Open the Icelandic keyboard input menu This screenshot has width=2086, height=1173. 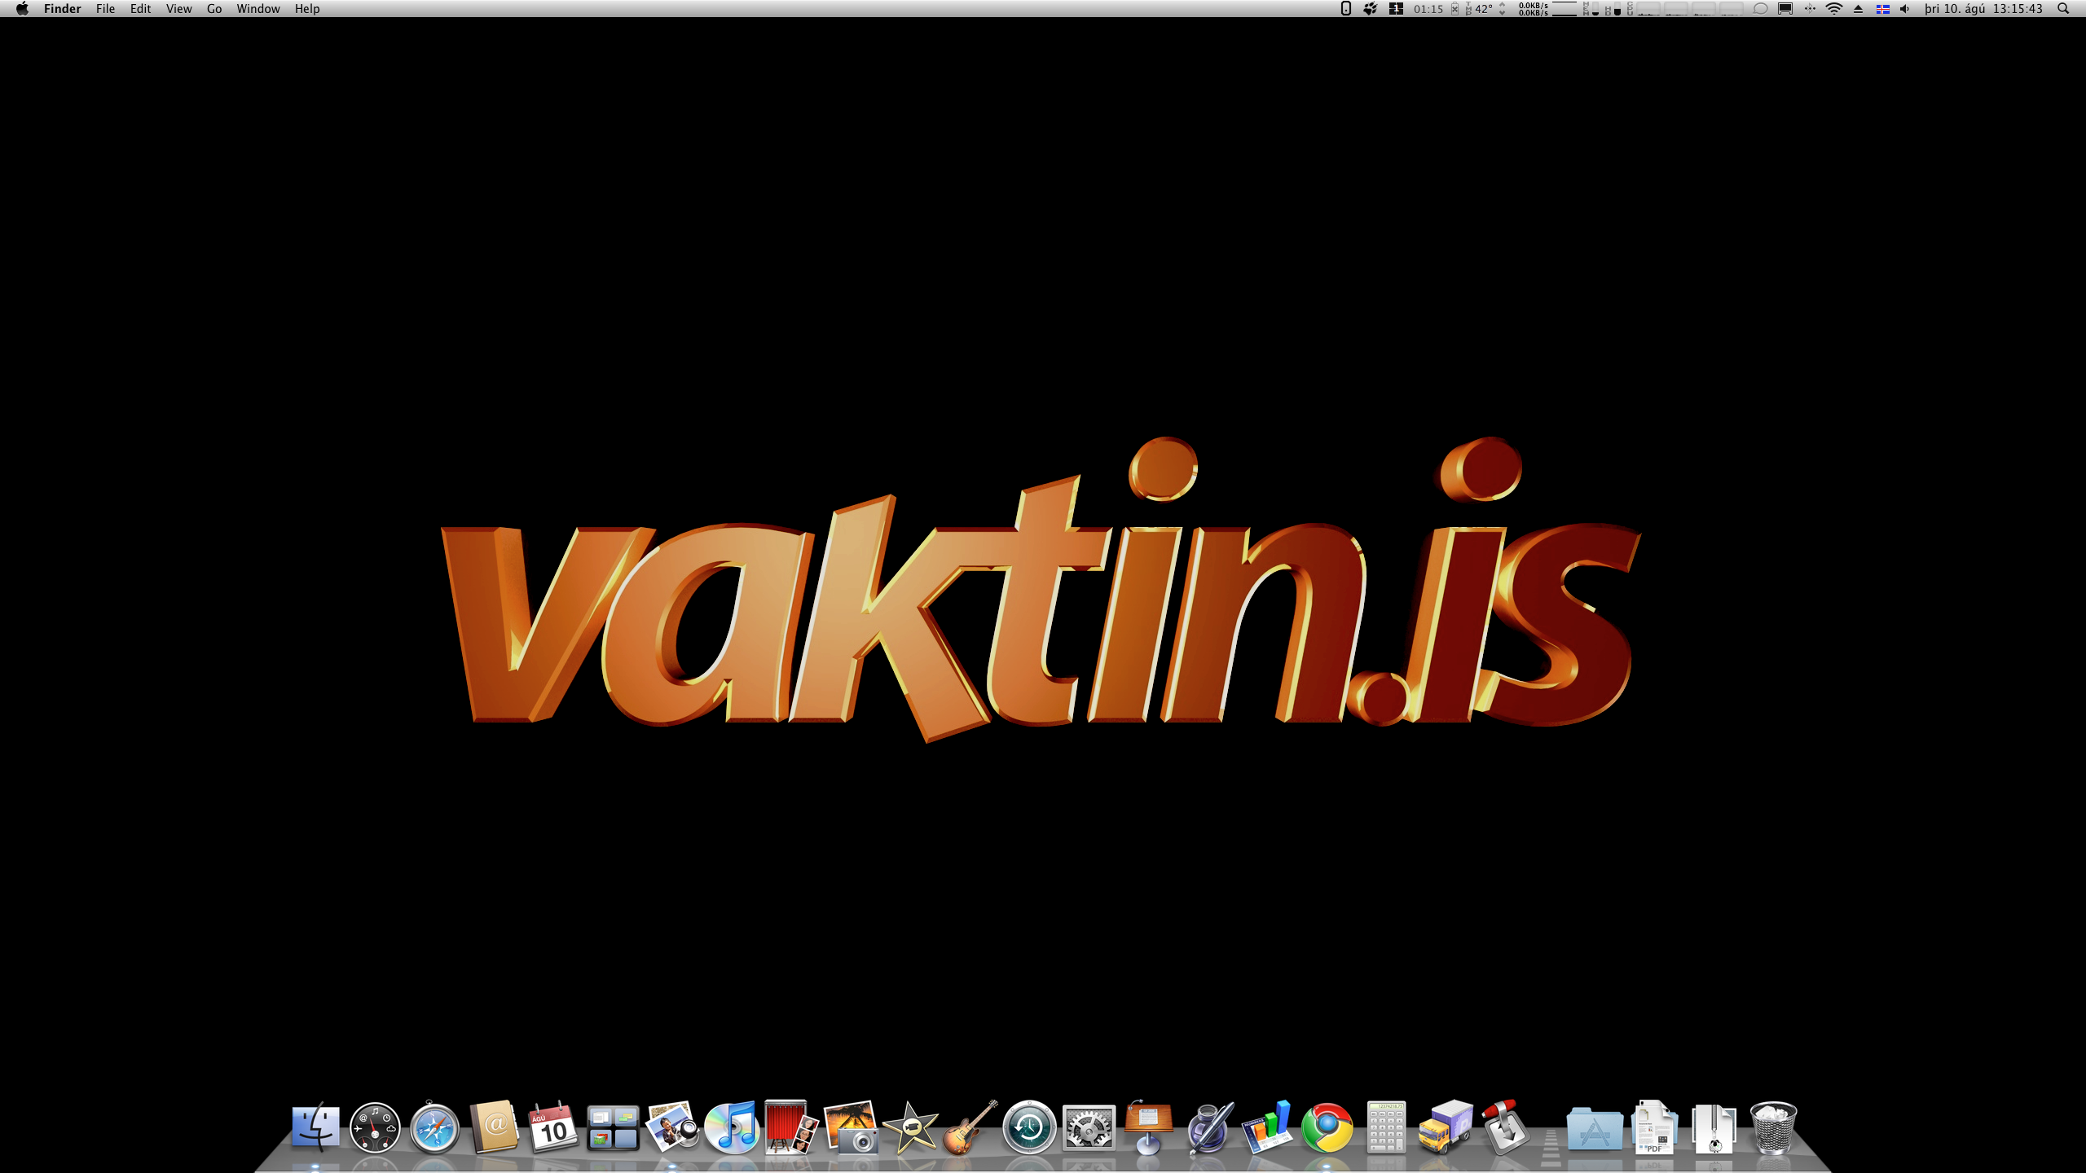[x=1884, y=9]
